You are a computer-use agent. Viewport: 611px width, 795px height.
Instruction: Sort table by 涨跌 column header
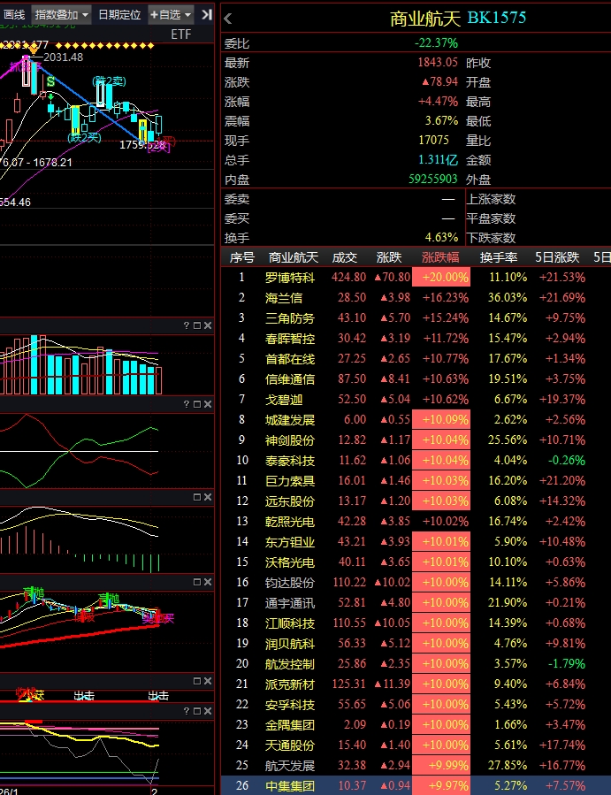(x=389, y=257)
